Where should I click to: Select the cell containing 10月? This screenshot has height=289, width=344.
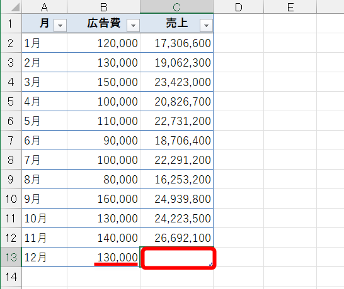[x=45, y=218]
